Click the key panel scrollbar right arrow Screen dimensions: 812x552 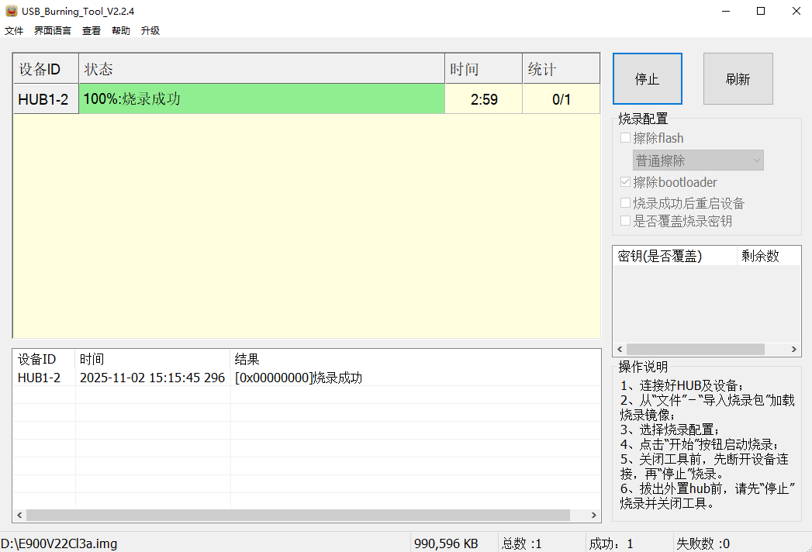[x=794, y=349]
